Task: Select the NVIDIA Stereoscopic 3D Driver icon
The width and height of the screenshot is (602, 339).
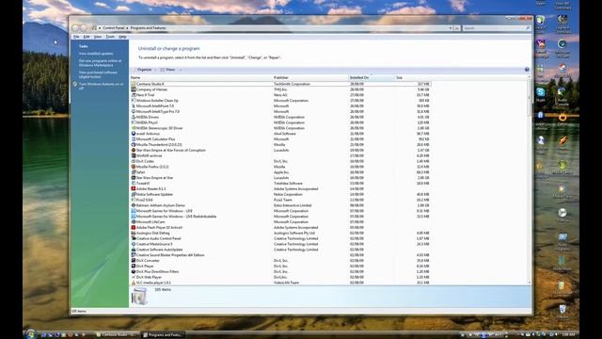Action: pos(134,128)
